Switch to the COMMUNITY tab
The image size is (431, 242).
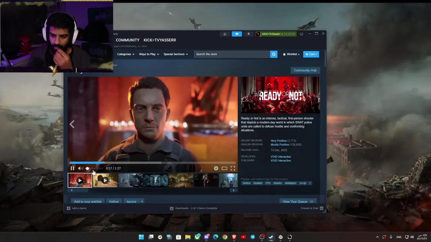tap(128, 40)
